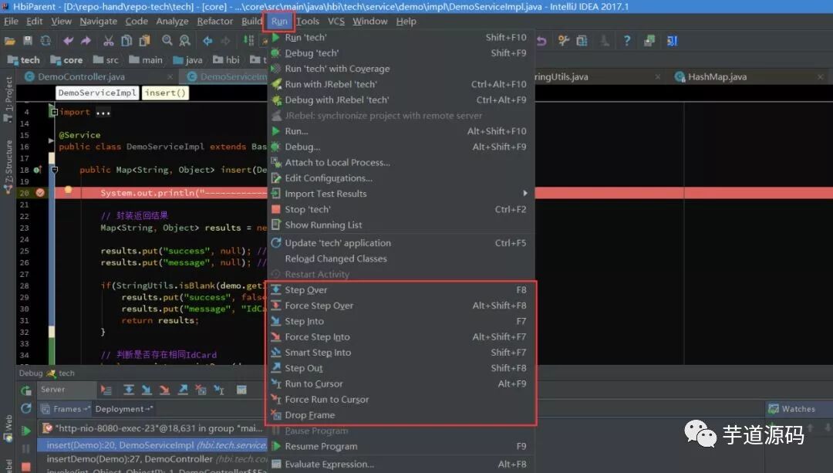Click Run to Cursor icon in Debug toolbar
The image size is (833, 473).
pos(219,390)
